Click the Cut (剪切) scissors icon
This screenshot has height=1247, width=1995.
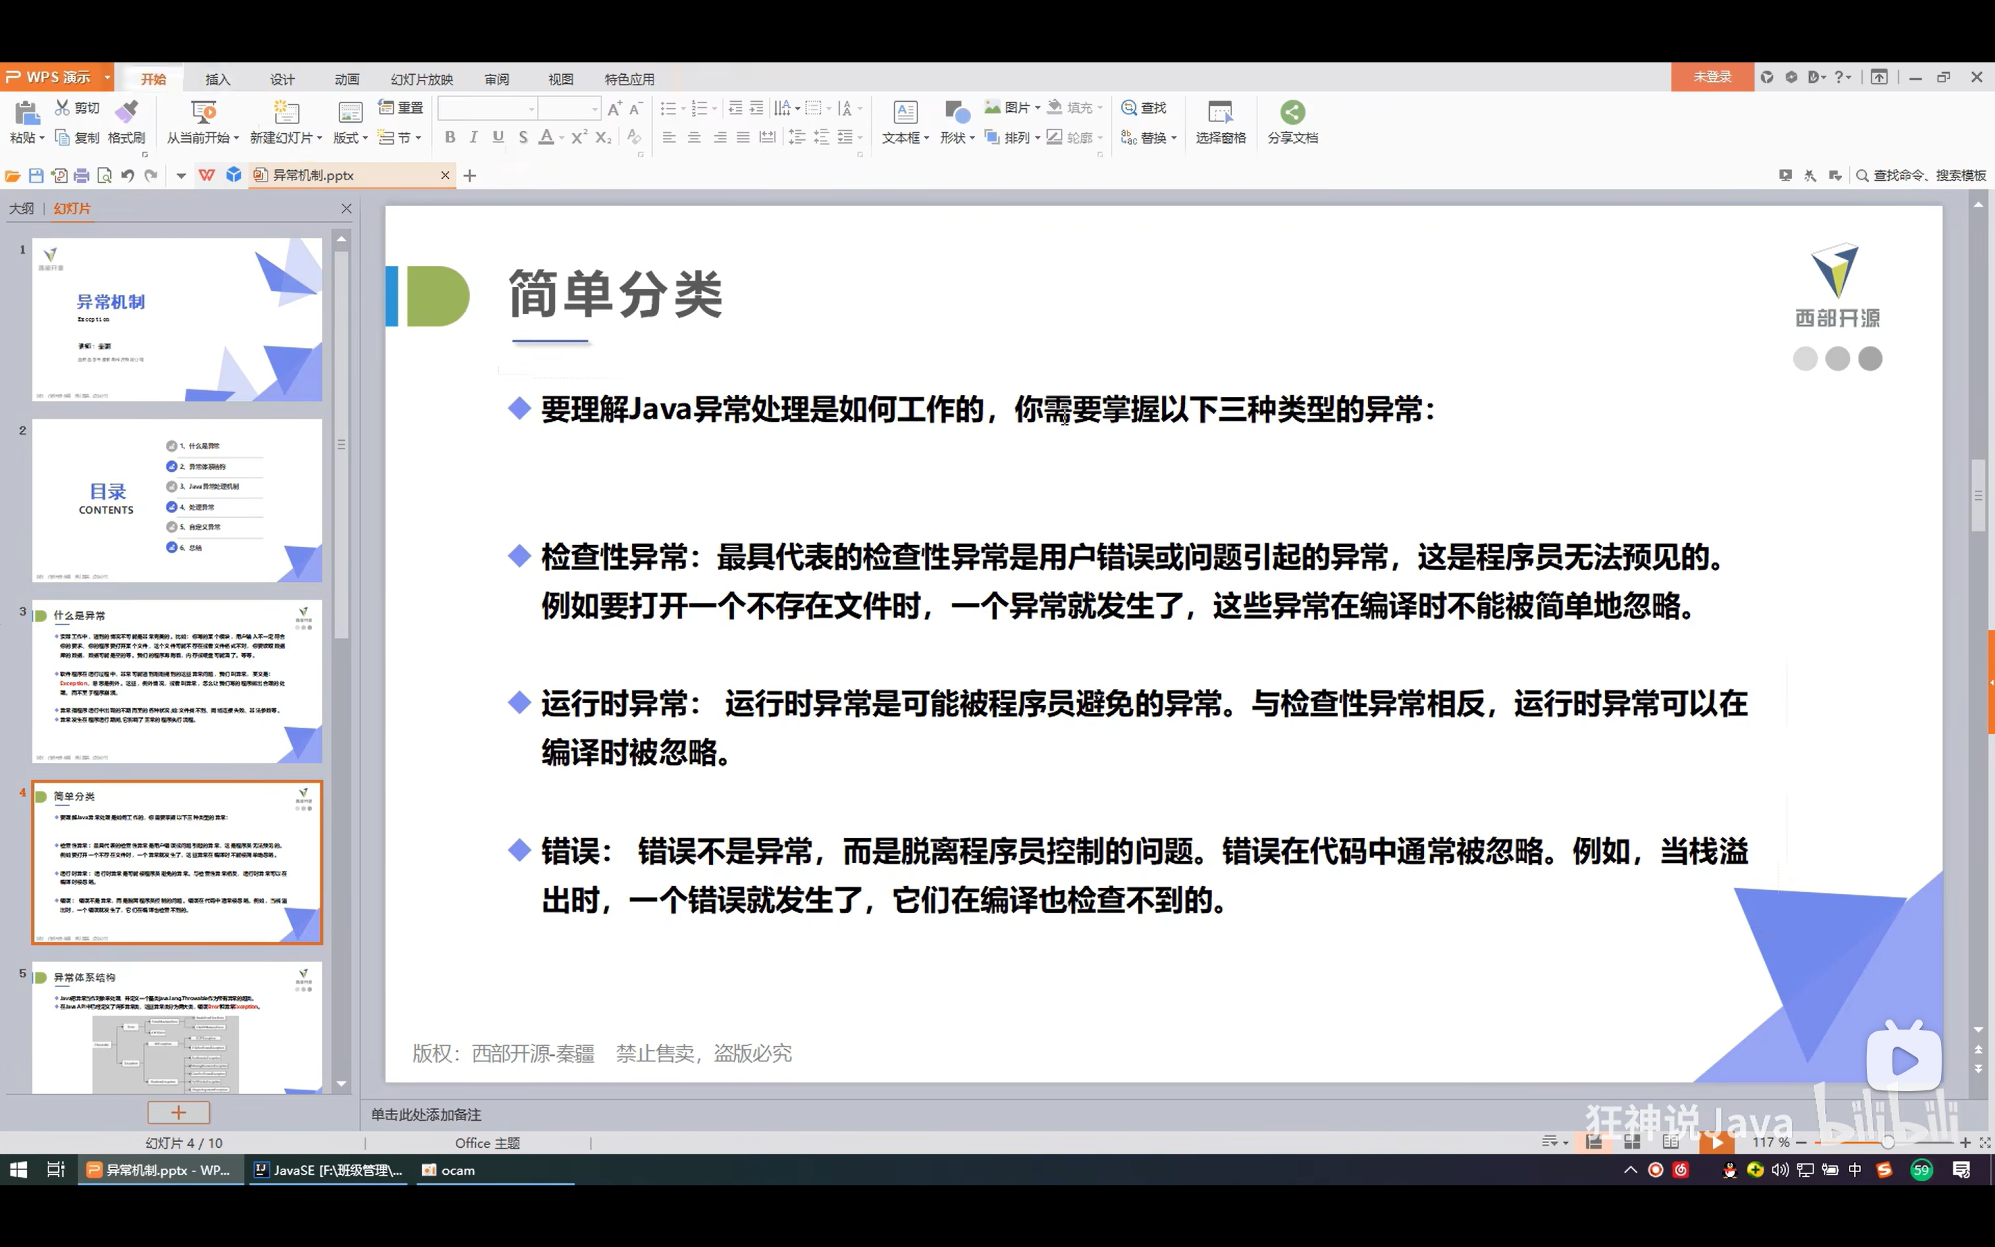(62, 108)
